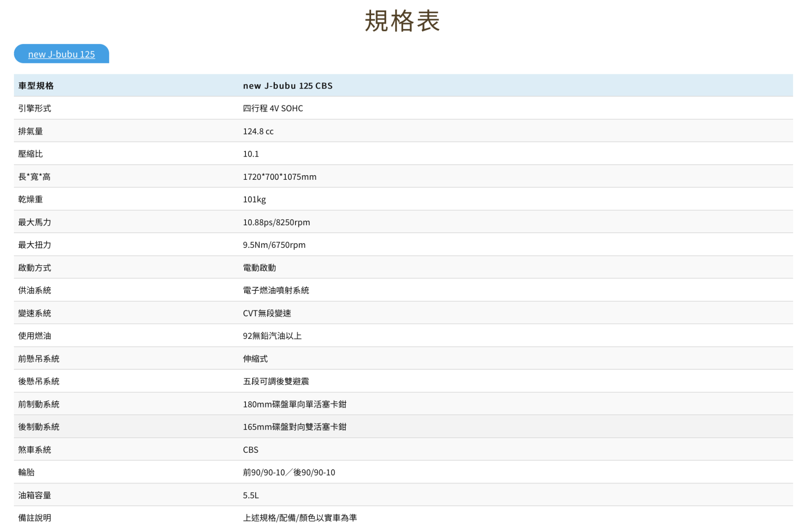Select the CVT無段變速 value
This screenshot has width=807, height=531.
[x=267, y=313]
